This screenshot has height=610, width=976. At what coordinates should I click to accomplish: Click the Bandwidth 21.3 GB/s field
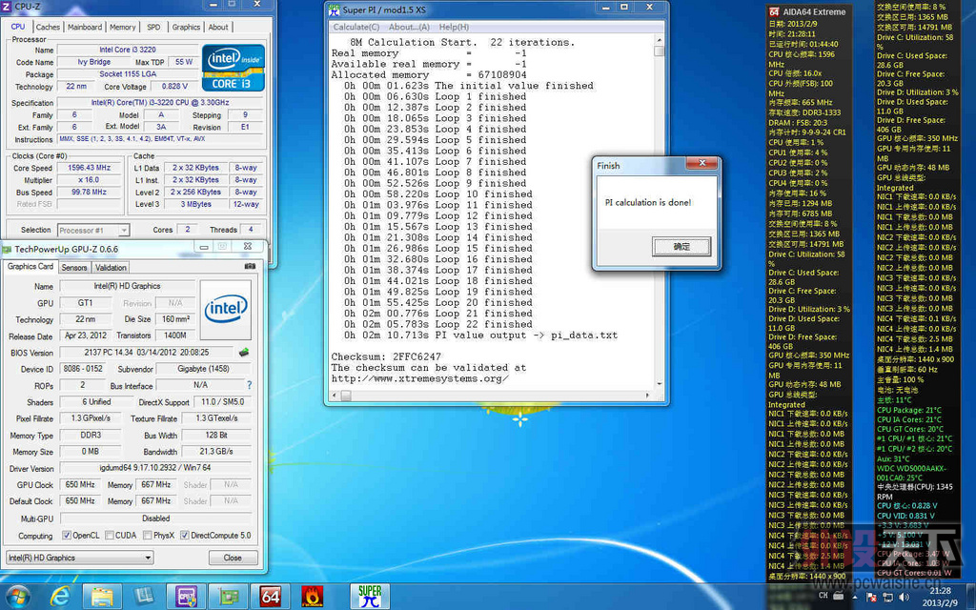[216, 451]
